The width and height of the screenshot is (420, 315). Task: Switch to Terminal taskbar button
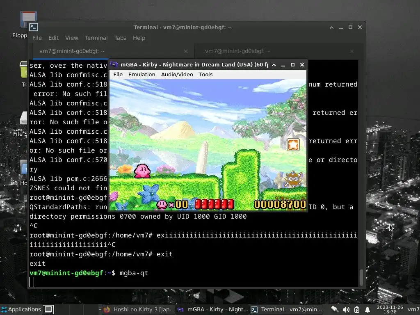click(287, 310)
